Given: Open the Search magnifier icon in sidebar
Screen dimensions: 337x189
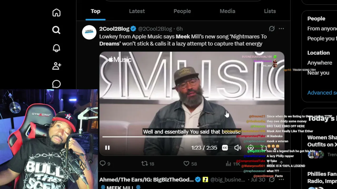Looking at the screenshot, I should [x=56, y=30].
